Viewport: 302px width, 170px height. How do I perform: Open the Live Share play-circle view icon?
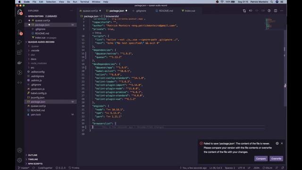[20, 72]
